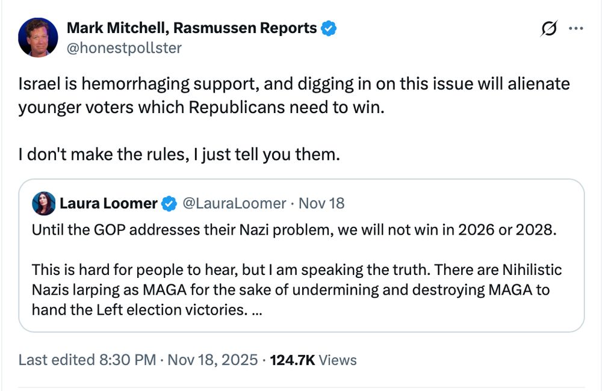The image size is (602, 391).
Task: Open Mark Mitchell's profile avatar
Action: (38, 37)
